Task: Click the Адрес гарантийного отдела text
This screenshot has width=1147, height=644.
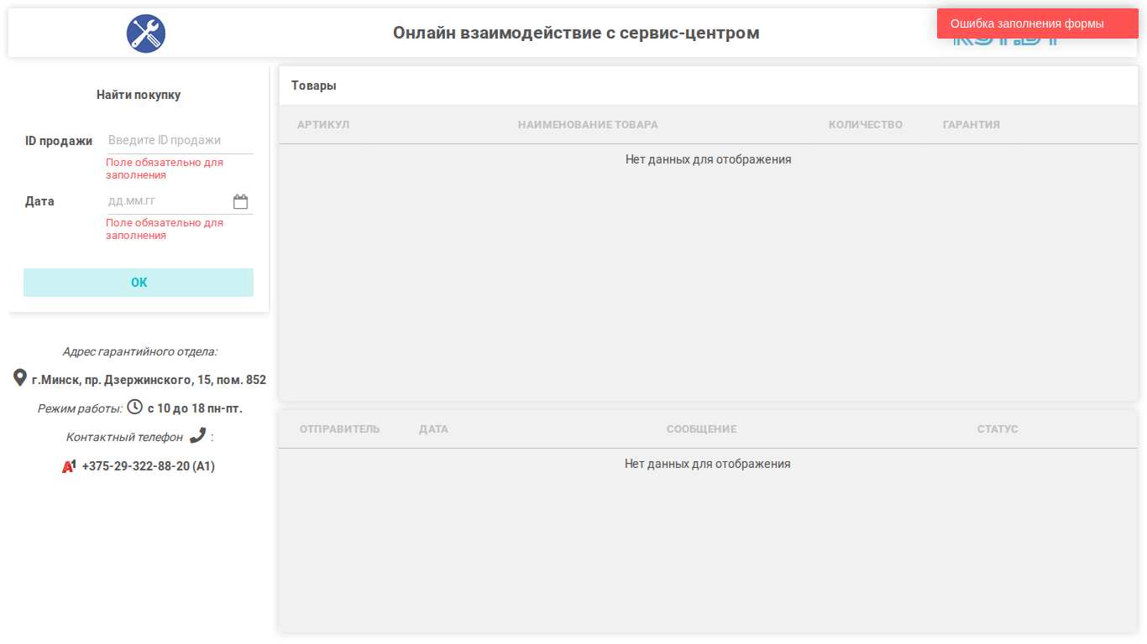Action: [139, 352]
